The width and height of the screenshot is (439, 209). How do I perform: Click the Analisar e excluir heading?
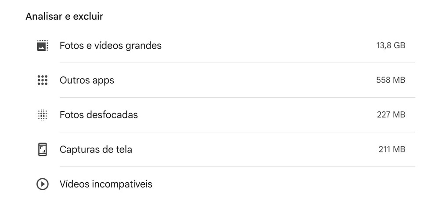[x=64, y=17]
